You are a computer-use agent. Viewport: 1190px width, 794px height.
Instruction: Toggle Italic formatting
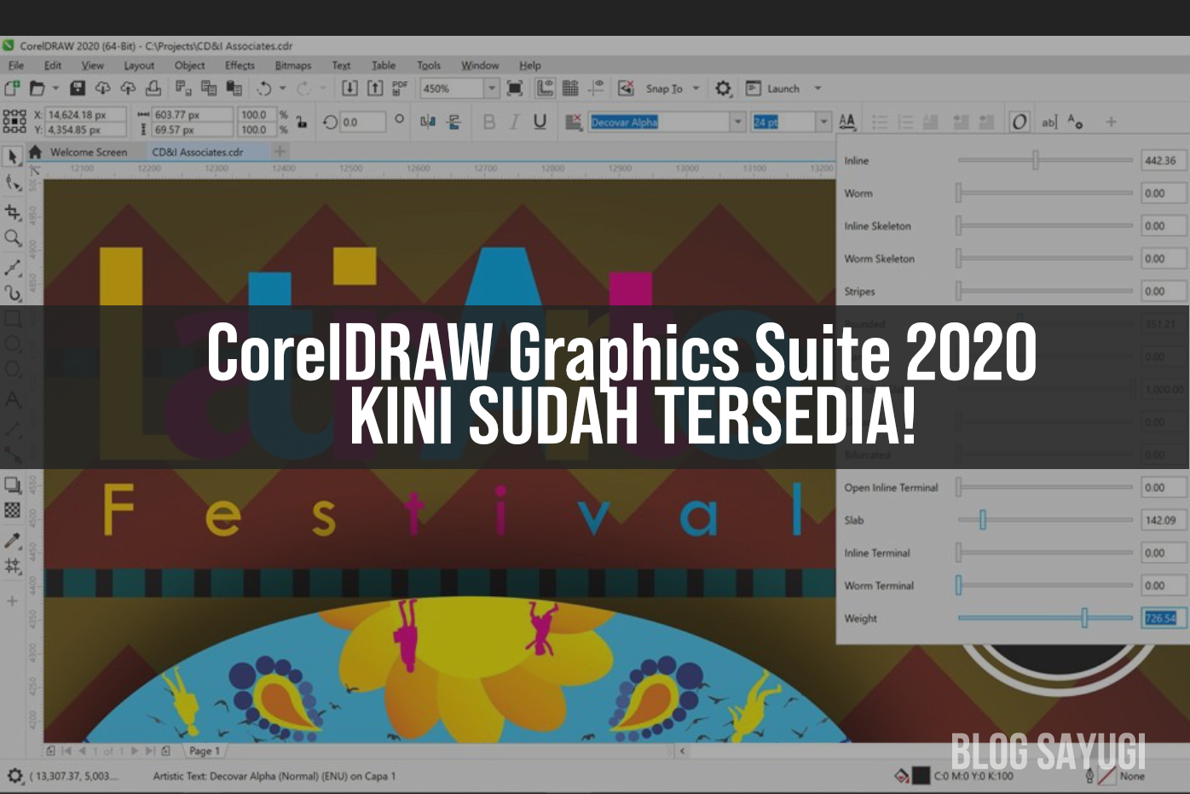tap(514, 122)
